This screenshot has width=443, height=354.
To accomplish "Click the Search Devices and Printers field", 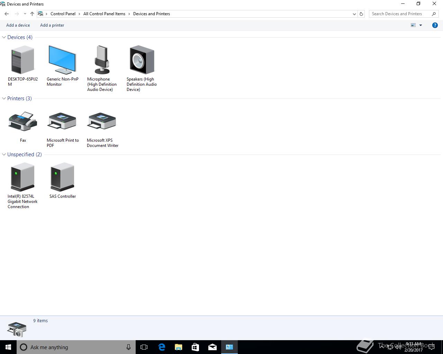I will click(400, 14).
